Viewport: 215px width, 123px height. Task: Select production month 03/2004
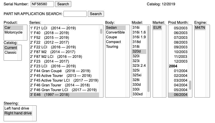178,80
